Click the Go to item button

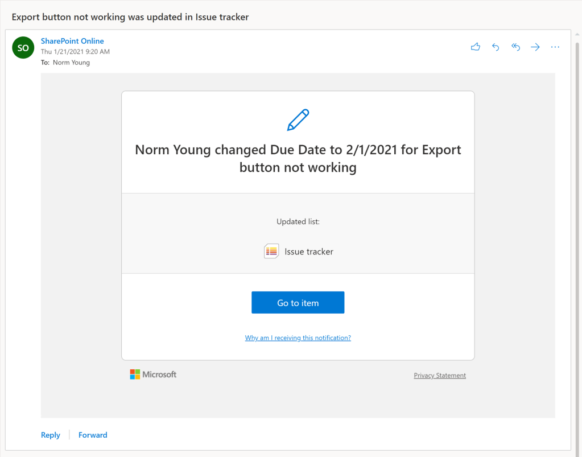[x=298, y=302]
